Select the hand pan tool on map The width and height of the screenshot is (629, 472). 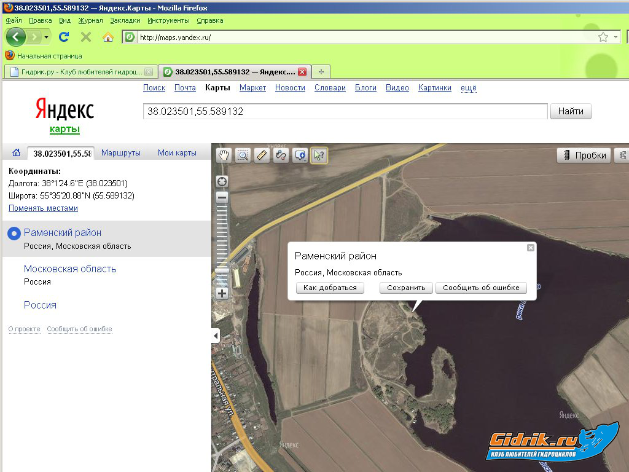(x=224, y=155)
